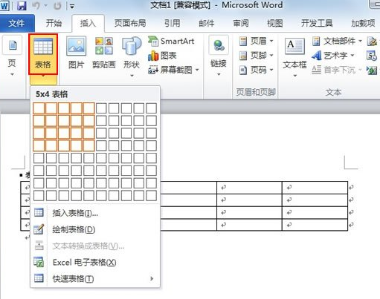Insert a Text Box (文本框)

[x=294, y=56]
